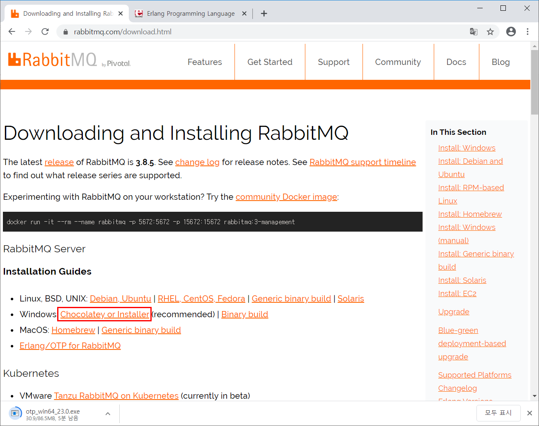The width and height of the screenshot is (539, 426).
Task: Open the Debian, Ubuntu guide link
Action: coord(121,299)
